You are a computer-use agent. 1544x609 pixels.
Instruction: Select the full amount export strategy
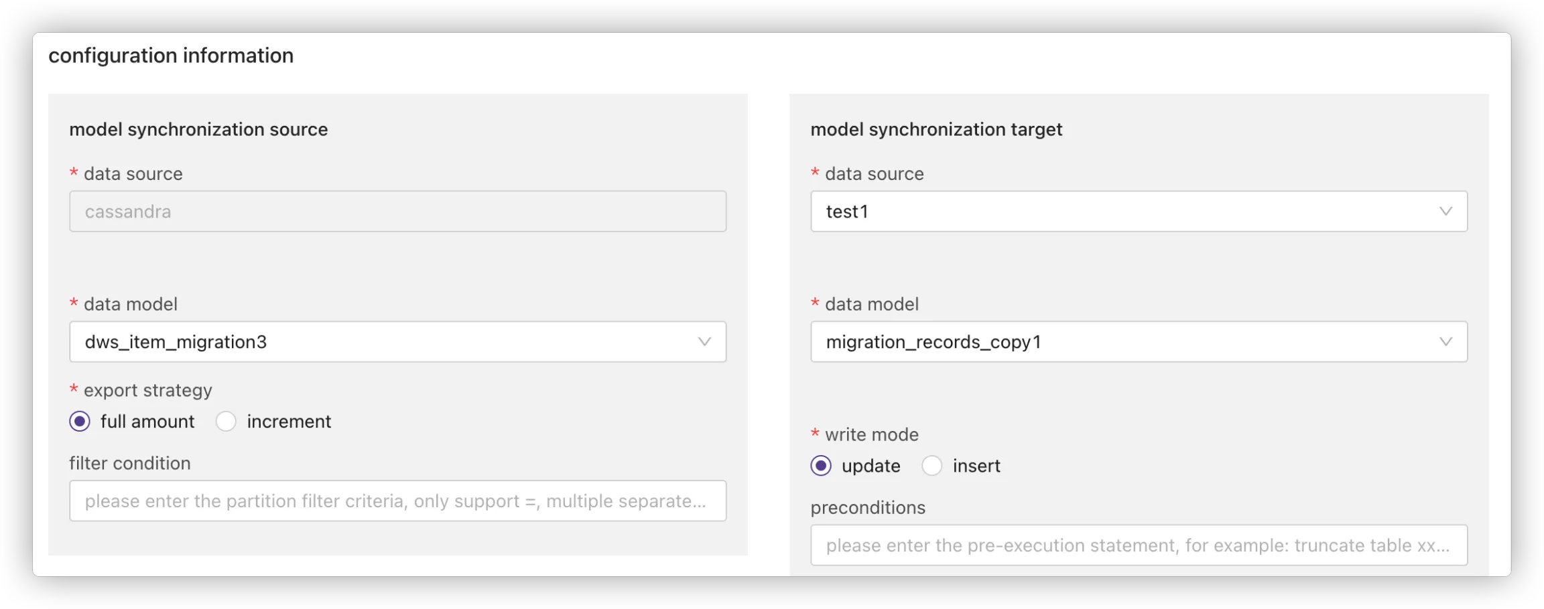tap(80, 422)
